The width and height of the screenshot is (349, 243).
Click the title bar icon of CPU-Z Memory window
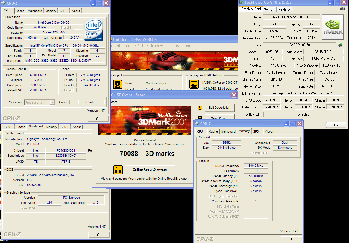pyautogui.click(x=197, y=124)
